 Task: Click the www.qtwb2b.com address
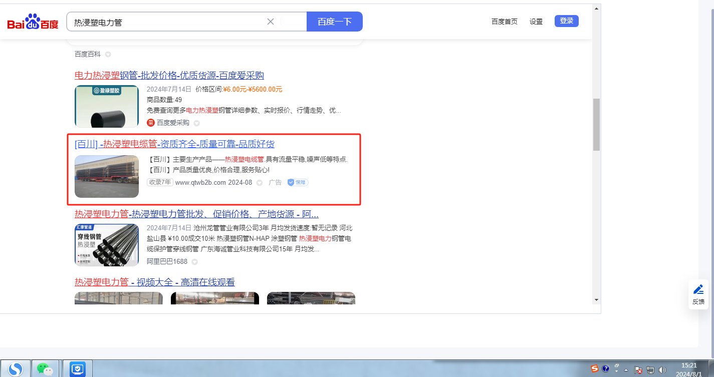(200, 182)
